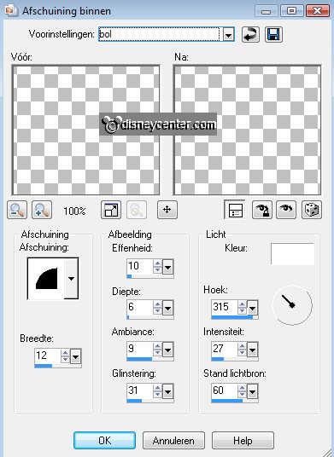Viewport: 334px width, 457px height.
Task: Toggle the show/hide previews button
Action: tap(234, 210)
